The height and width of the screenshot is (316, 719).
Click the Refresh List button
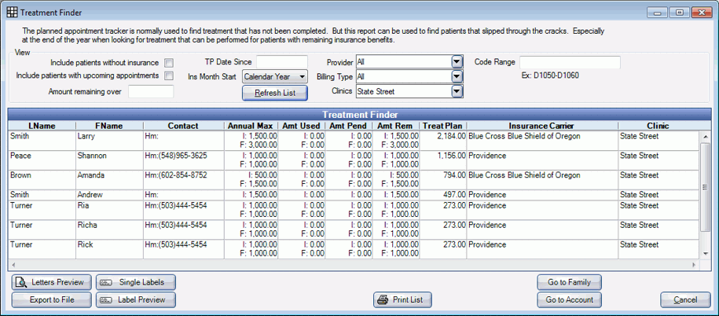coord(275,93)
